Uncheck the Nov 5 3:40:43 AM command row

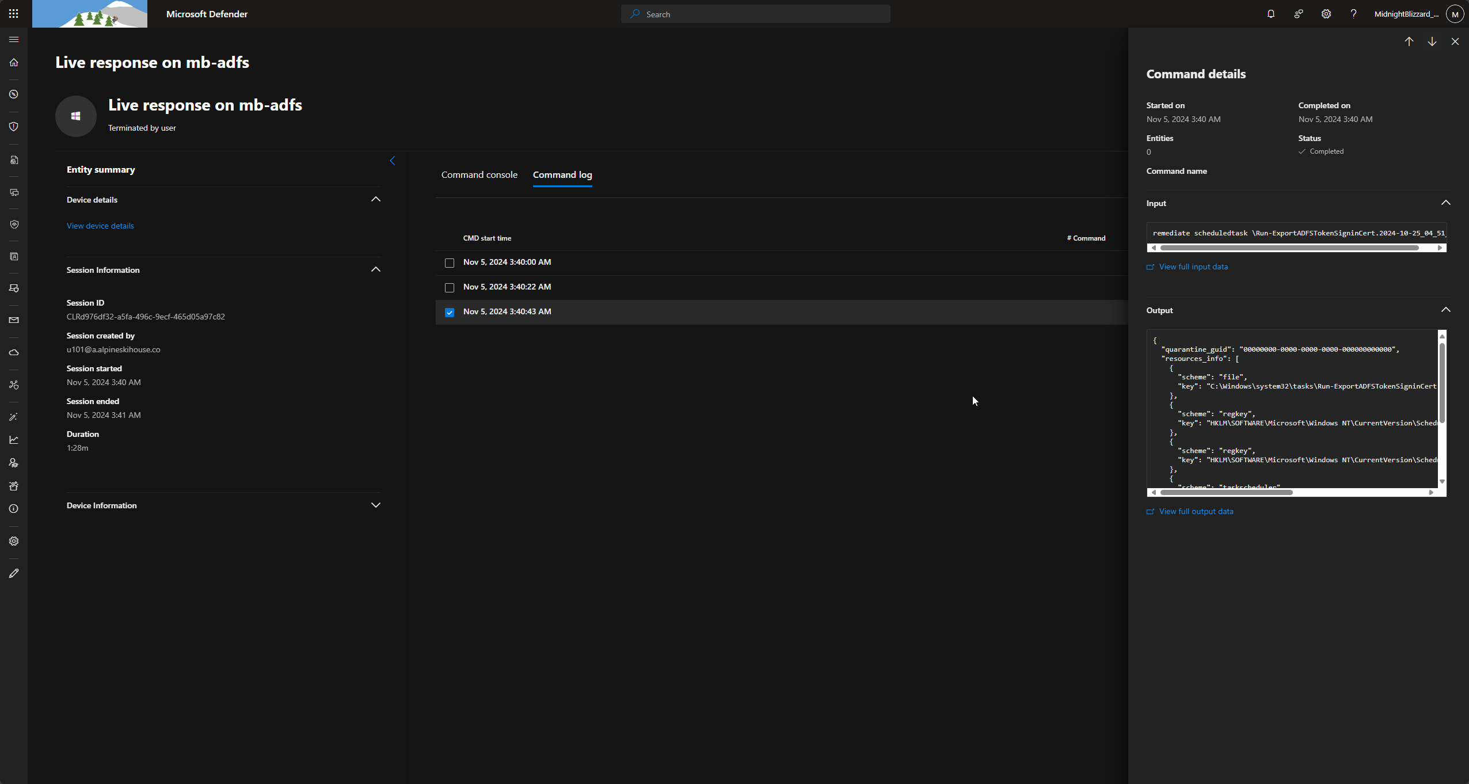[x=449, y=312]
